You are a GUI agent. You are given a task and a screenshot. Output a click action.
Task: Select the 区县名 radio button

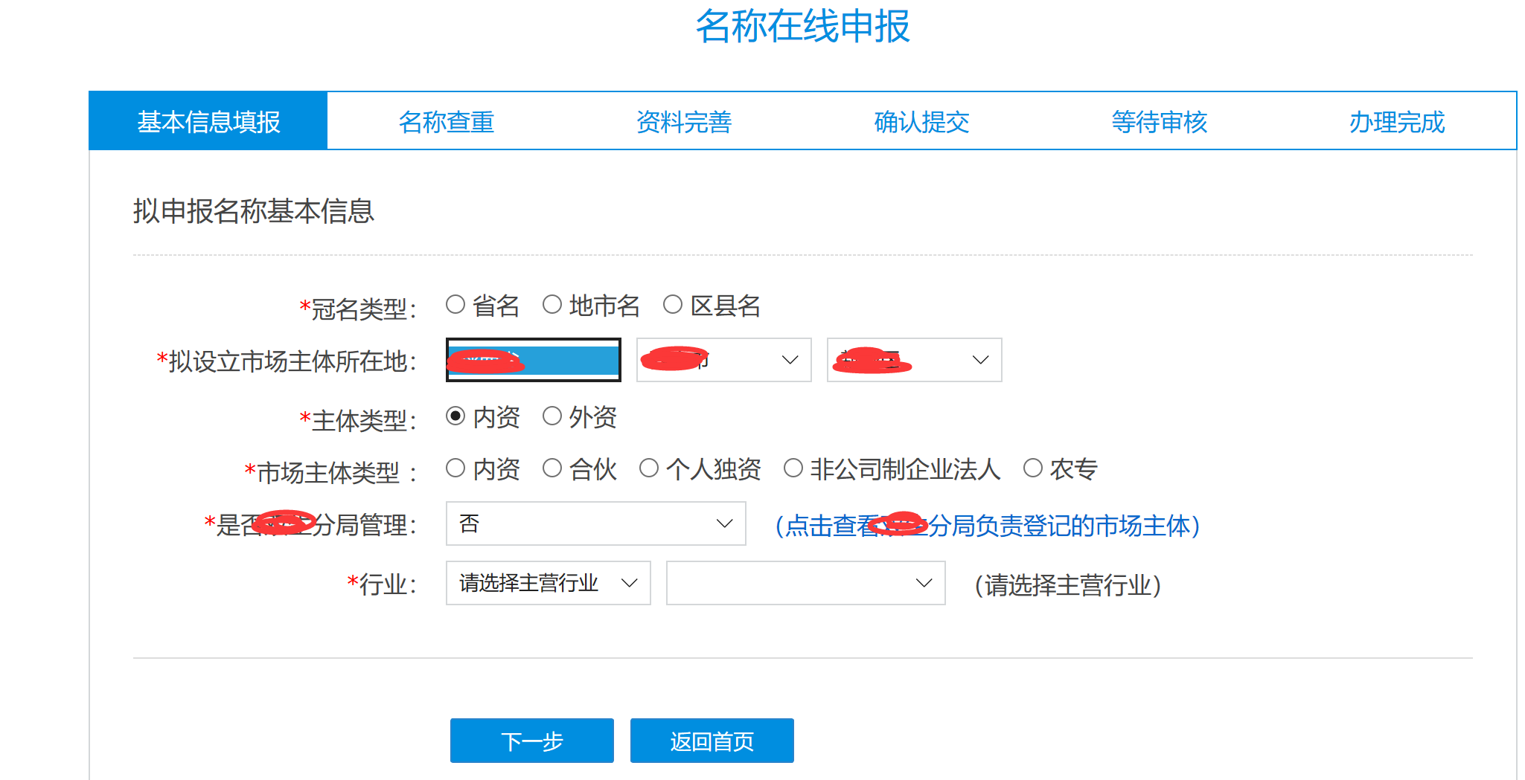(674, 304)
